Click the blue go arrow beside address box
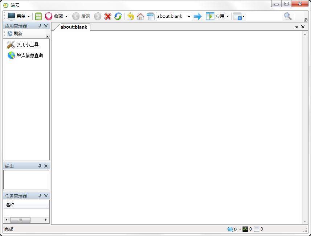The width and height of the screenshot is (311, 236). [x=197, y=16]
